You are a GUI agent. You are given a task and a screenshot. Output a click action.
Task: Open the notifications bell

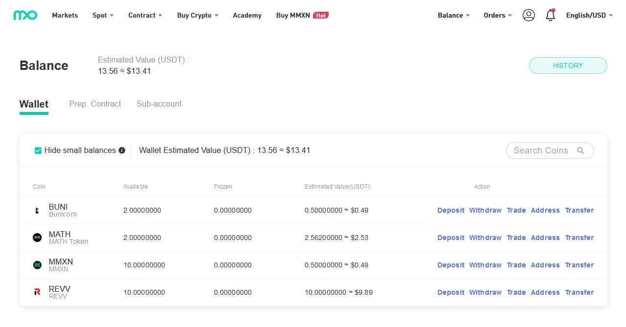click(x=551, y=15)
